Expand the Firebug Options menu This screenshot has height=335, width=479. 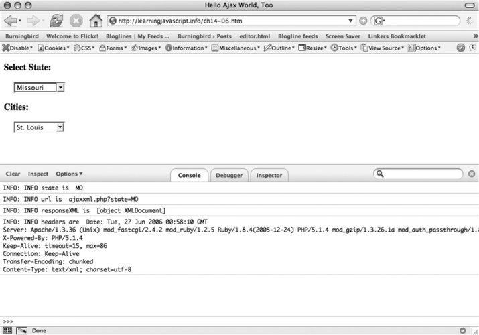(x=69, y=174)
